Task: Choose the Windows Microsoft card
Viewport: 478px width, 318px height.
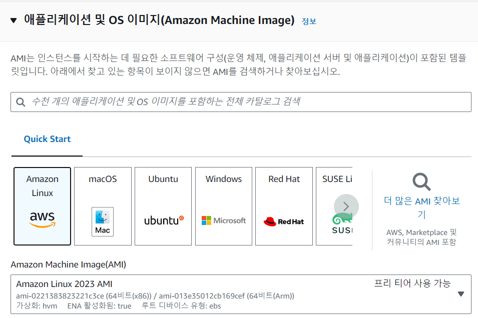Action: 224,206
